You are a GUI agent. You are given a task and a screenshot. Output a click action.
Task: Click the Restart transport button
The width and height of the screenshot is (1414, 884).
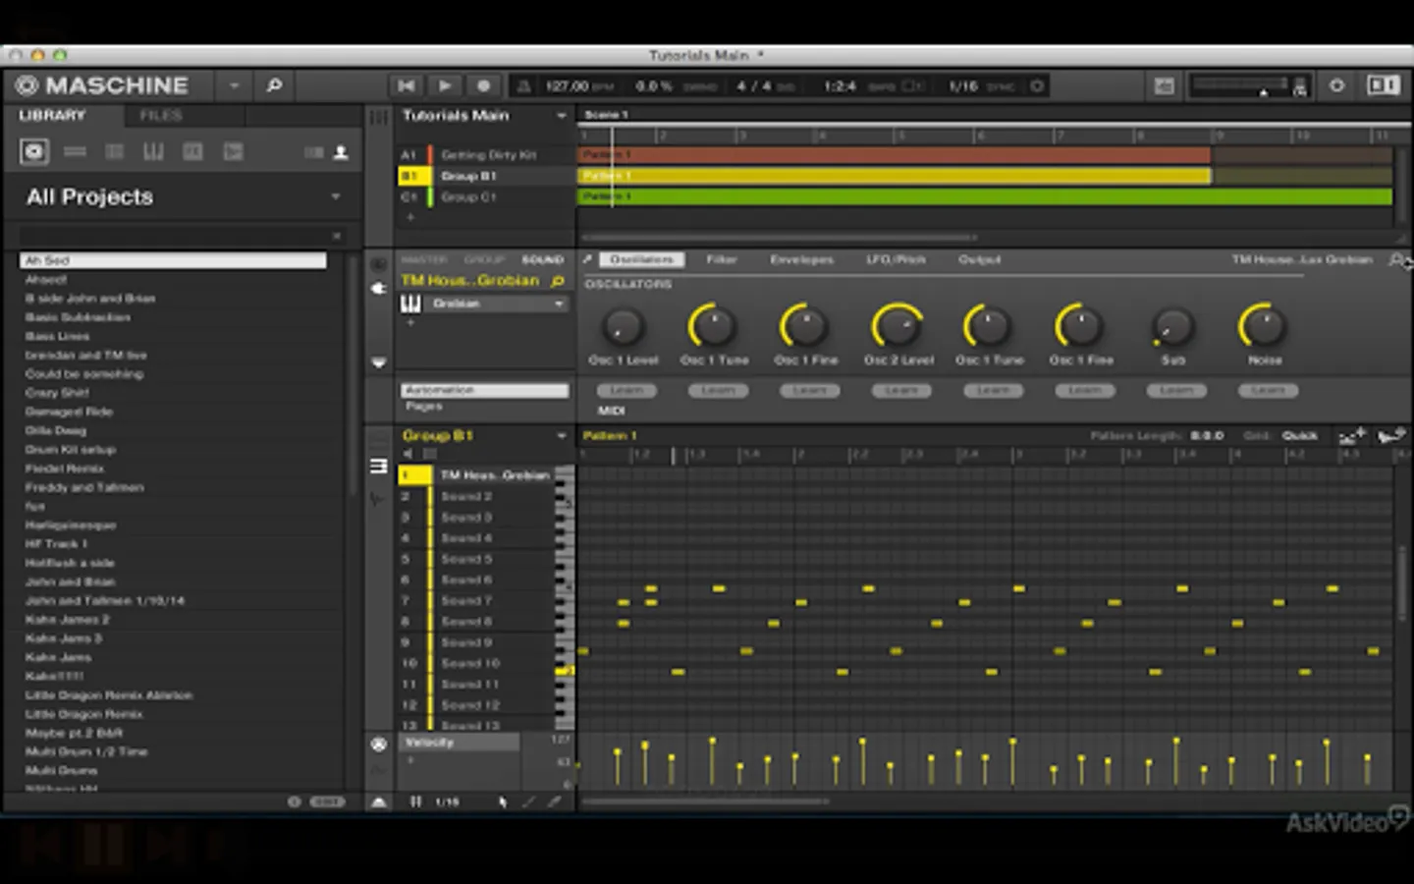(407, 86)
